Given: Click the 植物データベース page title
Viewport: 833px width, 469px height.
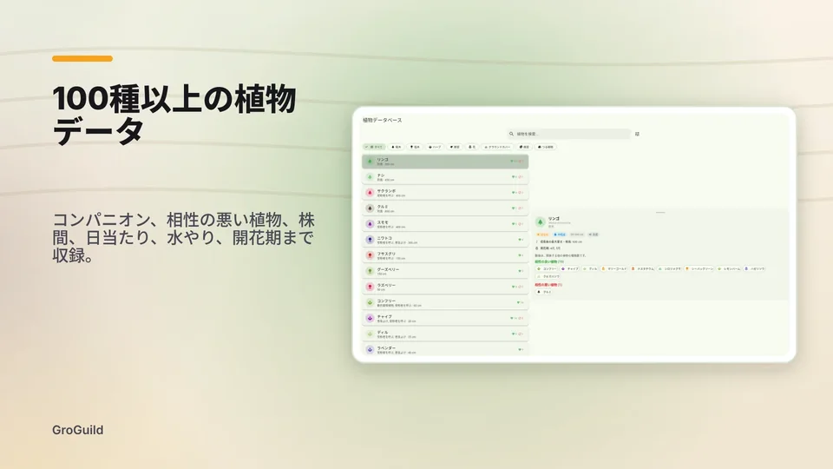Looking at the screenshot, I should pos(383,120).
